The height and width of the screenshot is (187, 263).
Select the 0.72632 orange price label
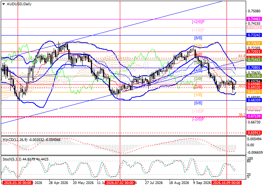click(254, 43)
